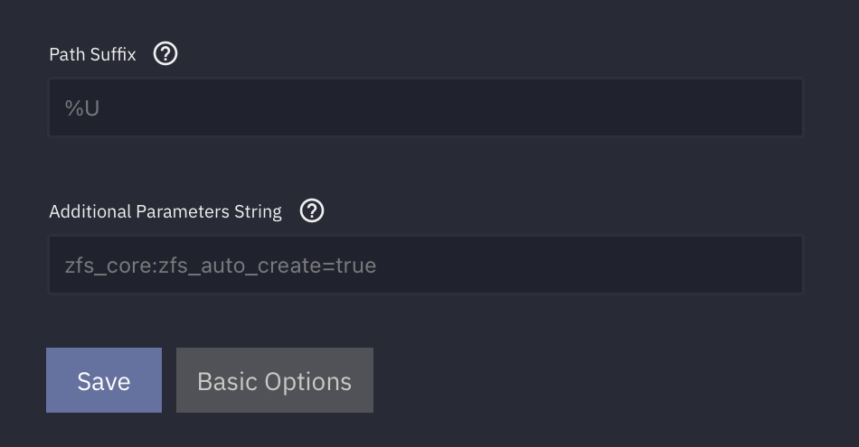View the Path Suffix field description icon
859x447 pixels.
point(165,53)
